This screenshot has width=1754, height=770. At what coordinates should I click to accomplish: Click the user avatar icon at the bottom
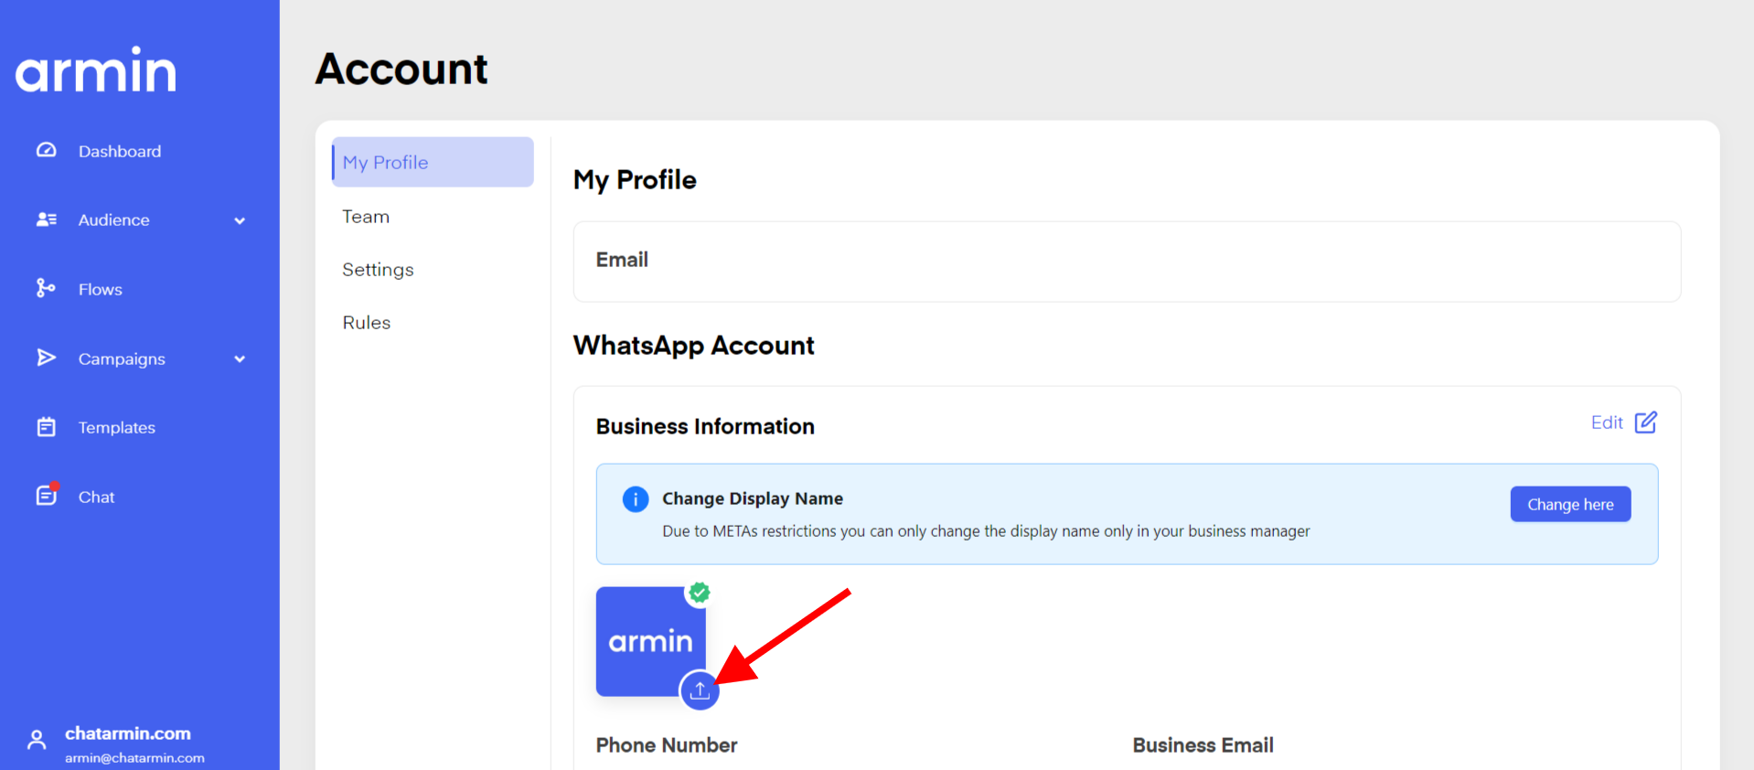click(x=37, y=740)
